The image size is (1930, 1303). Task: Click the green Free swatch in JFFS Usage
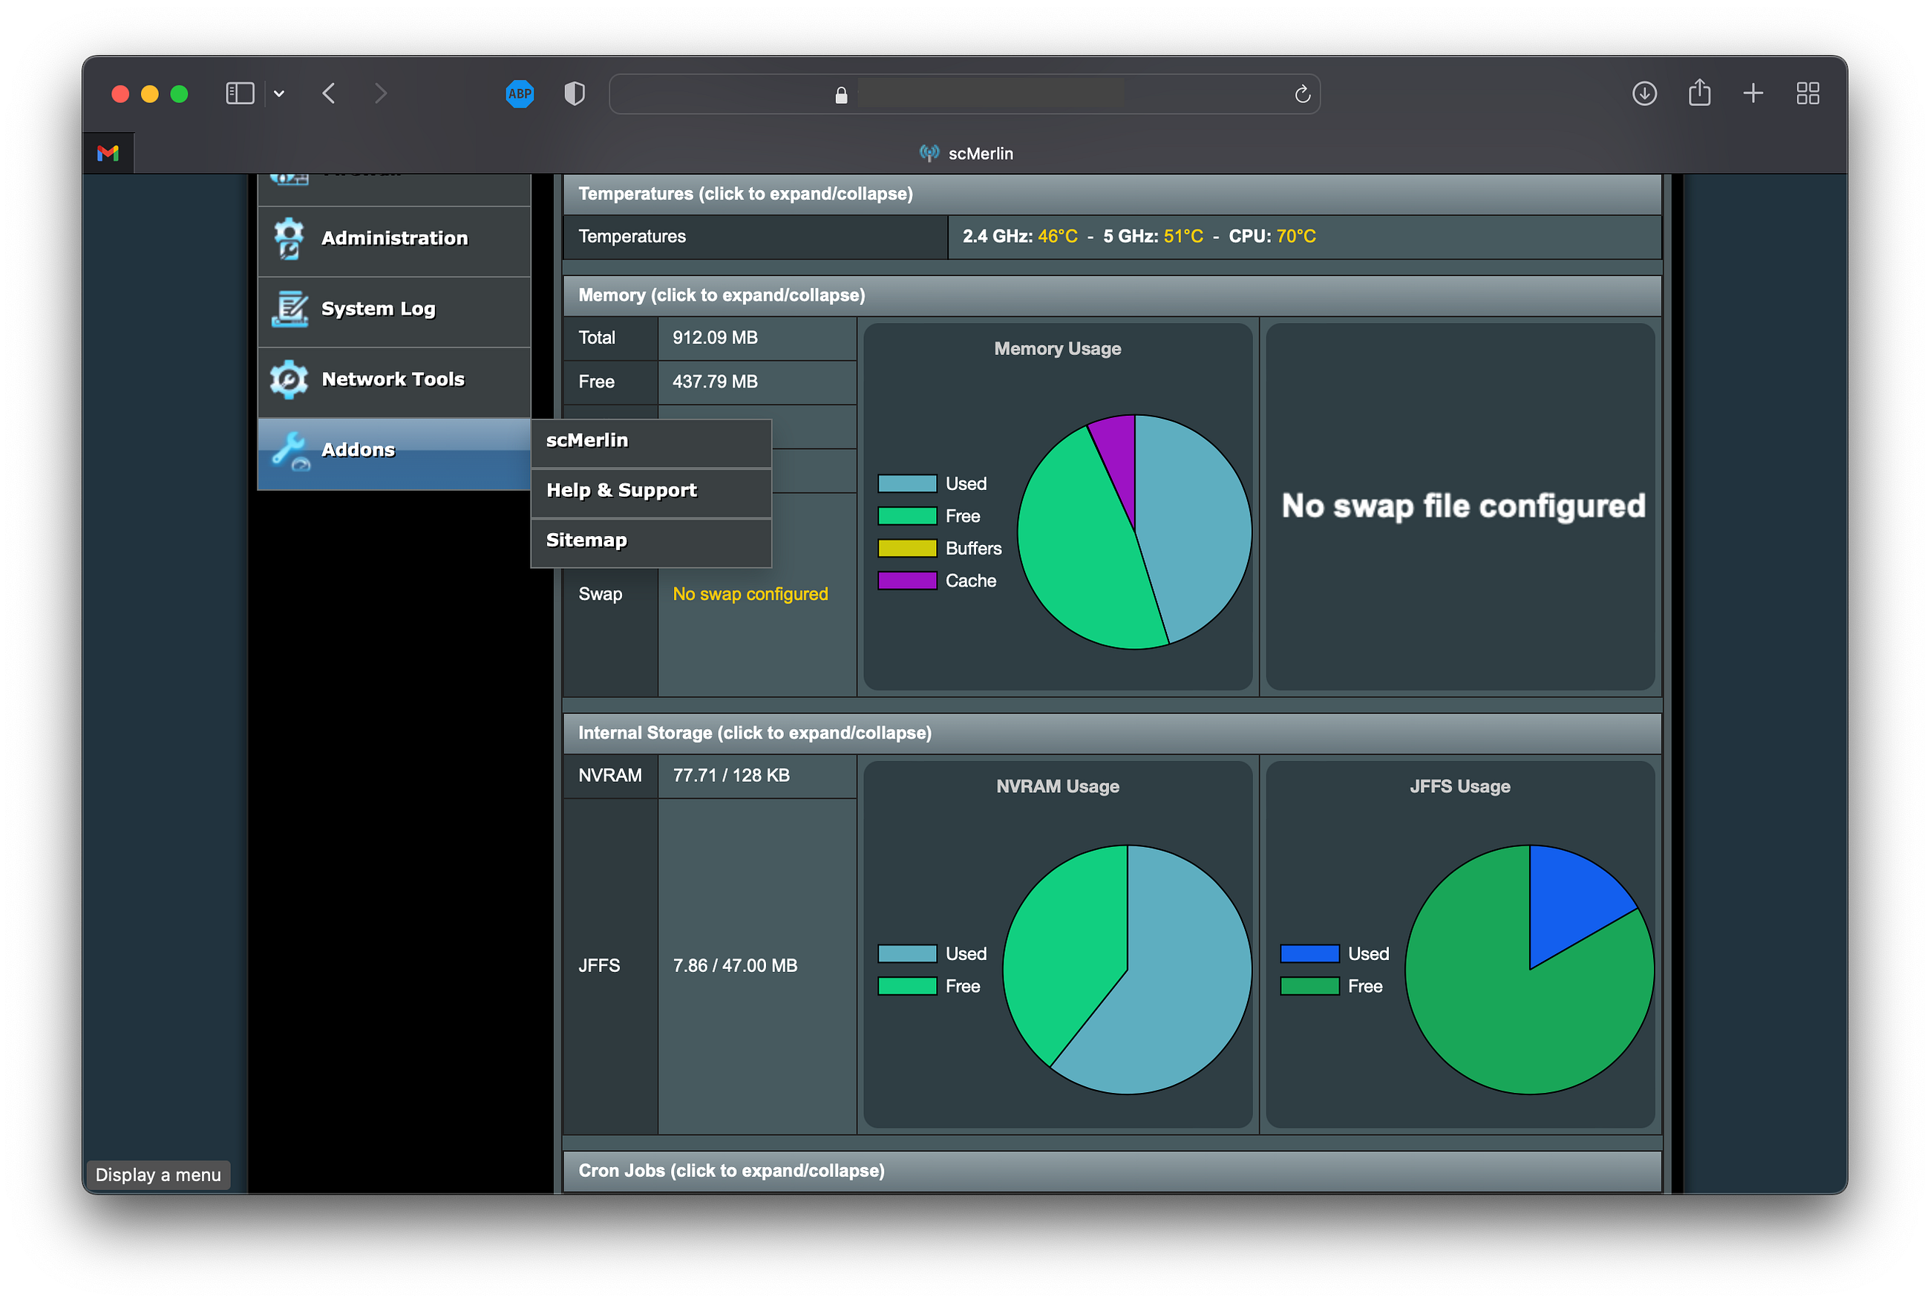1309,986
